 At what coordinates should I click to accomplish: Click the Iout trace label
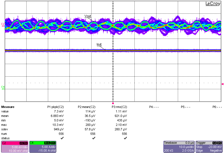(99, 44)
